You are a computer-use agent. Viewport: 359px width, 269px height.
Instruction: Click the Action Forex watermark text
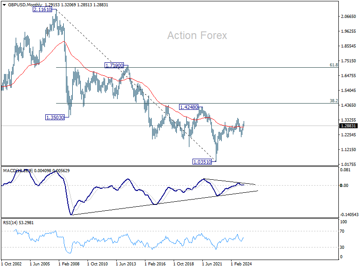pyautogui.click(x=197, y=35)
